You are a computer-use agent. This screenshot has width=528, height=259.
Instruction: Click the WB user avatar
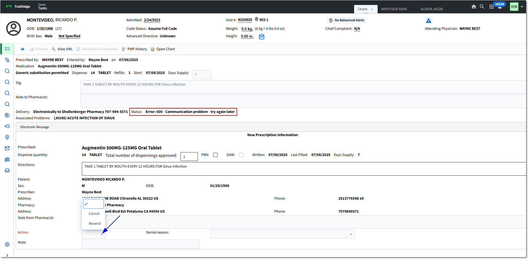click(514, 7)
